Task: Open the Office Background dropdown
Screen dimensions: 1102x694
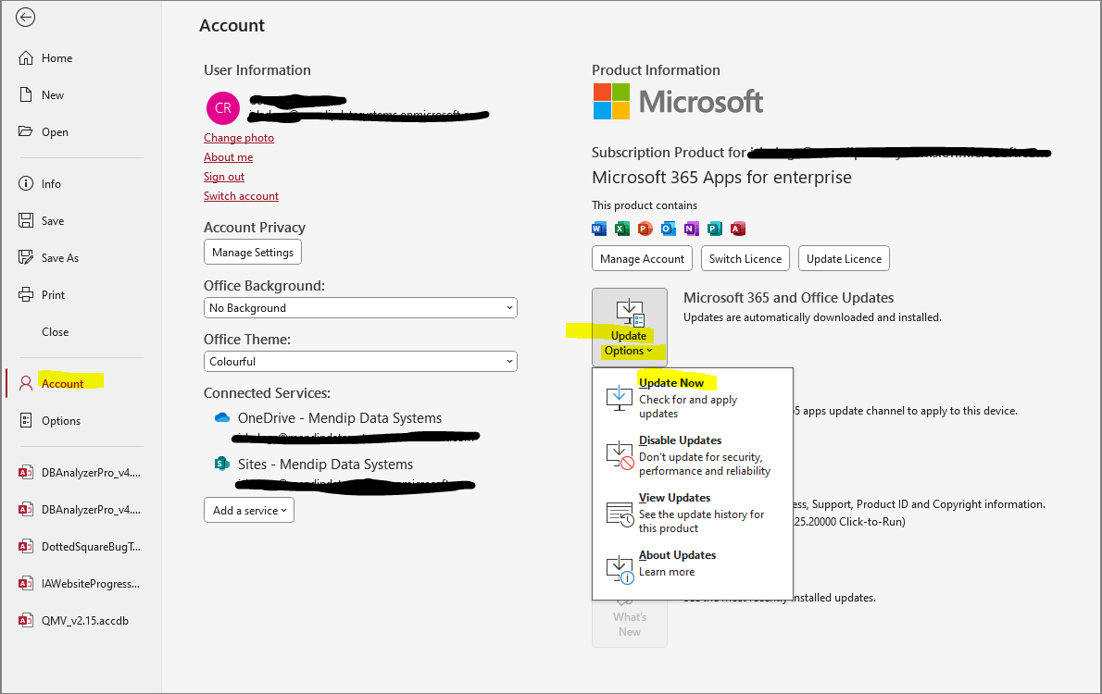Action: click(x=360, y=307)
